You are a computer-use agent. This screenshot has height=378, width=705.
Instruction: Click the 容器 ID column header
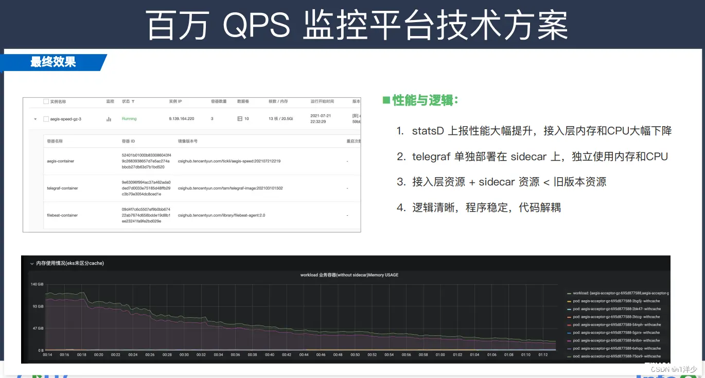(x=128, y=141)
